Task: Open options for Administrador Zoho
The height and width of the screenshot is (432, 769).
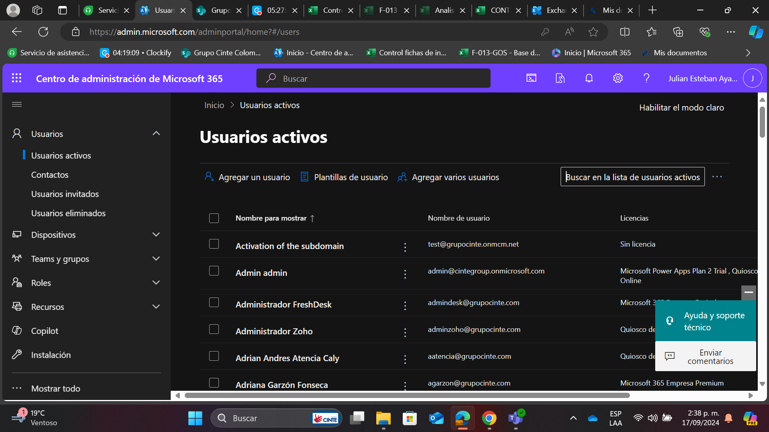Action: tap(405, 332)
